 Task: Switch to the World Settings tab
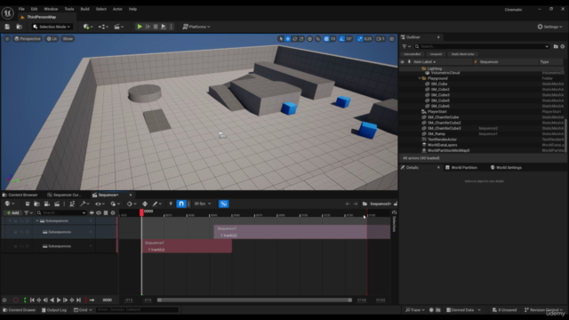(x=506, y=168)
